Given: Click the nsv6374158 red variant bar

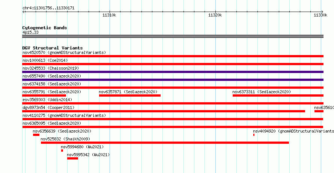Looking at the screenshot, I should (x=173, y=88).
